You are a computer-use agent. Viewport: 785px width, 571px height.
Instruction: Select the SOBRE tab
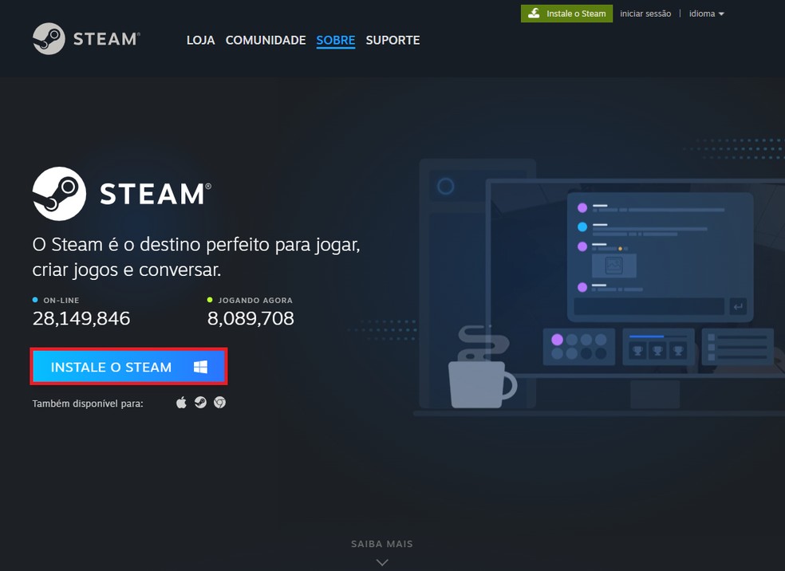pyautogui.click(x=335, y=40)
